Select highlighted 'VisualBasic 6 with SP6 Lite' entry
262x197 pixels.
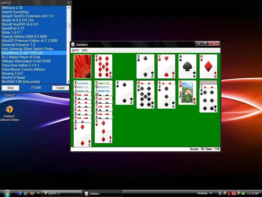(34, 53)
